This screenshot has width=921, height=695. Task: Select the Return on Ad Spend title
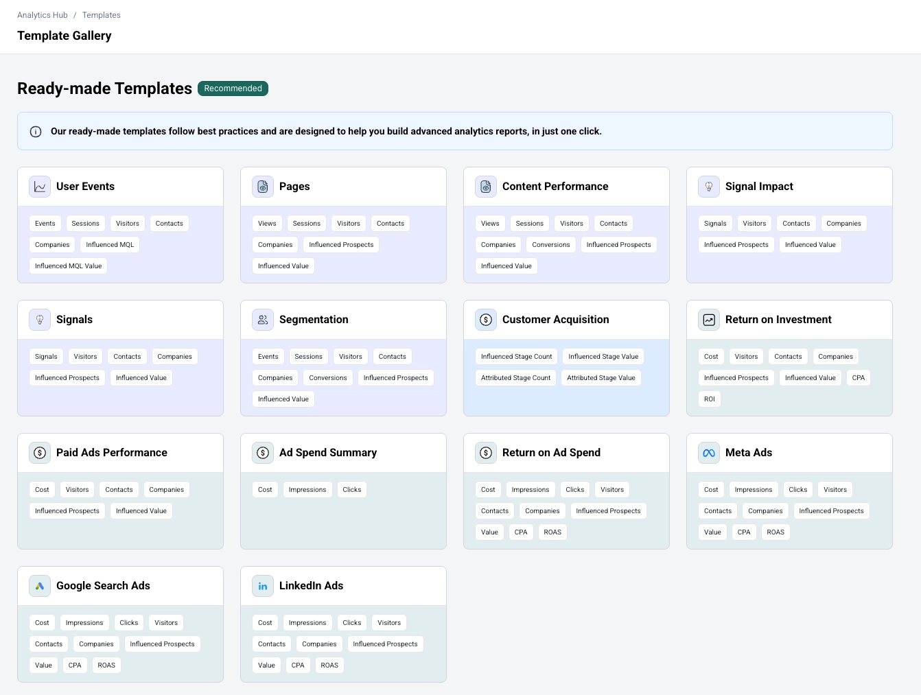click(x=551, y=453)
